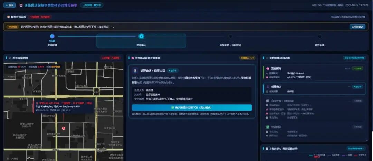Click the pill button in 协同链路 panel header
This screenshot has height=161, width=373.
[x=354, y=58]
